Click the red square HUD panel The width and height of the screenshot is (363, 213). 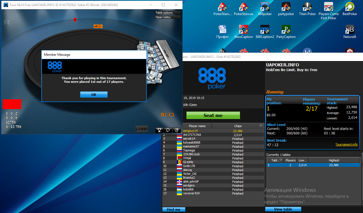[x=12, y=104]
